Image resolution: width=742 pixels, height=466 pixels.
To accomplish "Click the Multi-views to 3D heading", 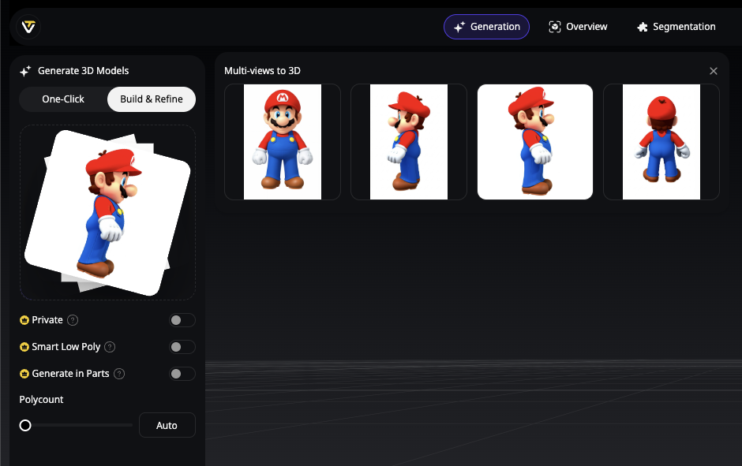I will point(262,71).
